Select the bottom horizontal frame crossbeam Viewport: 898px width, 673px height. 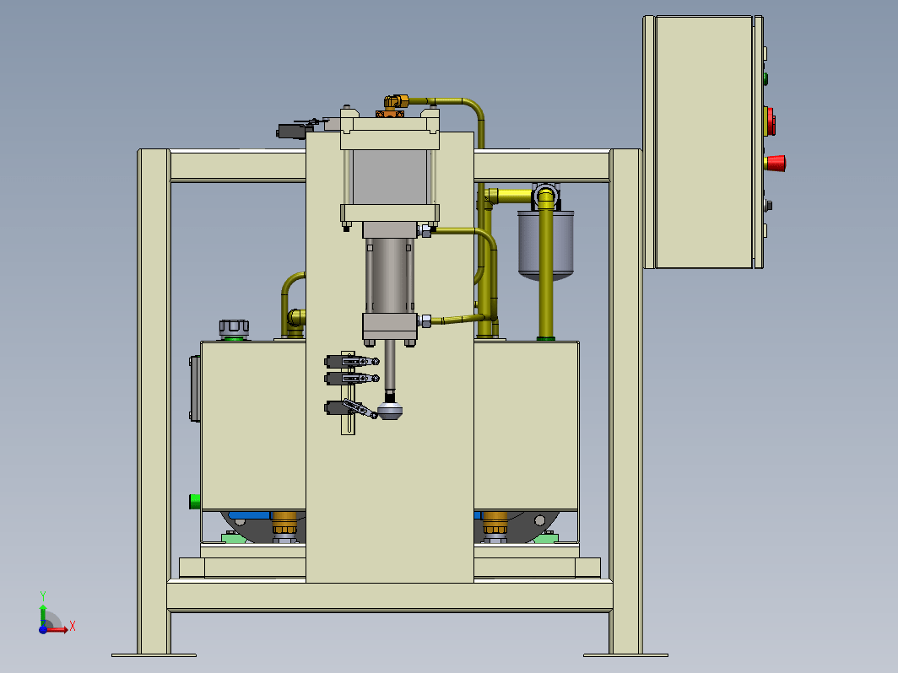click(x=390, y=595)
